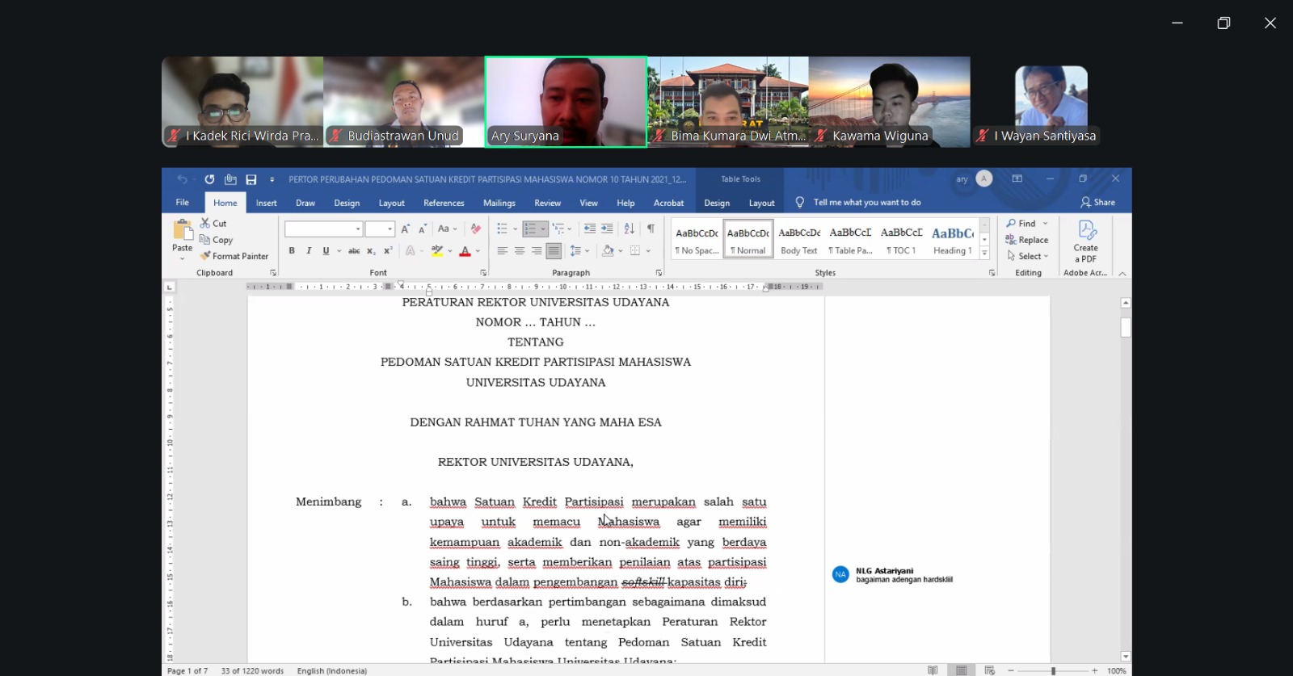Toggle Subscript formatting
The height and width of the screenshot is (676, 1293).
[x=371, y=251]
